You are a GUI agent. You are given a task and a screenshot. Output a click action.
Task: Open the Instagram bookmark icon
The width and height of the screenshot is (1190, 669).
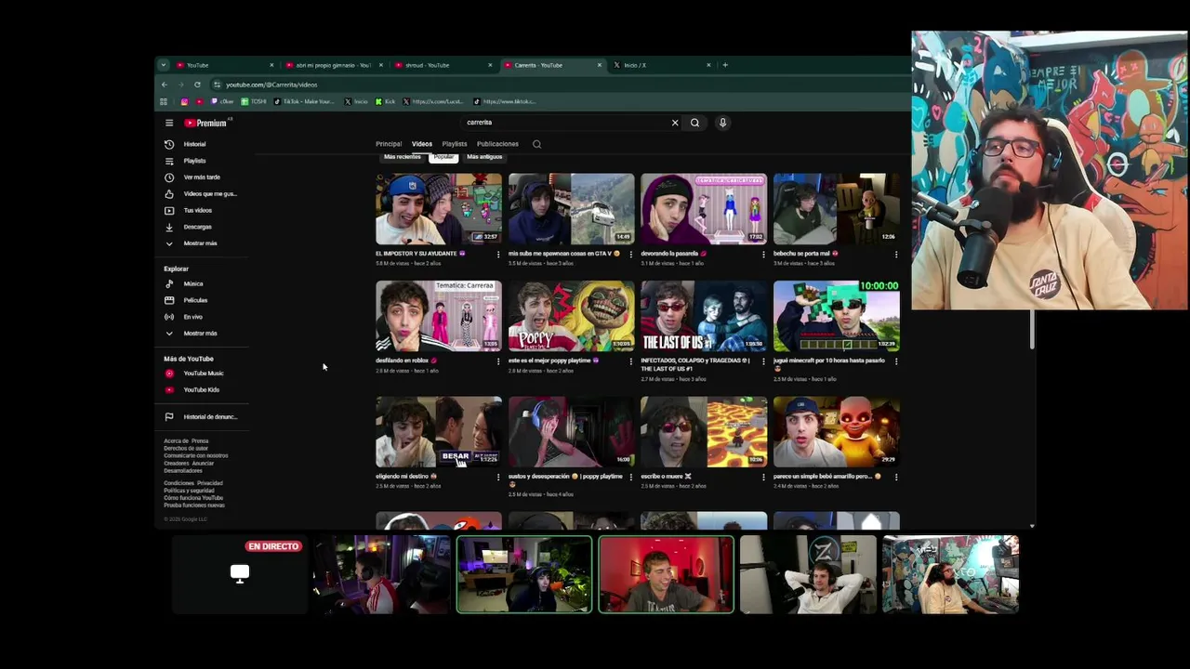point(184,101)
